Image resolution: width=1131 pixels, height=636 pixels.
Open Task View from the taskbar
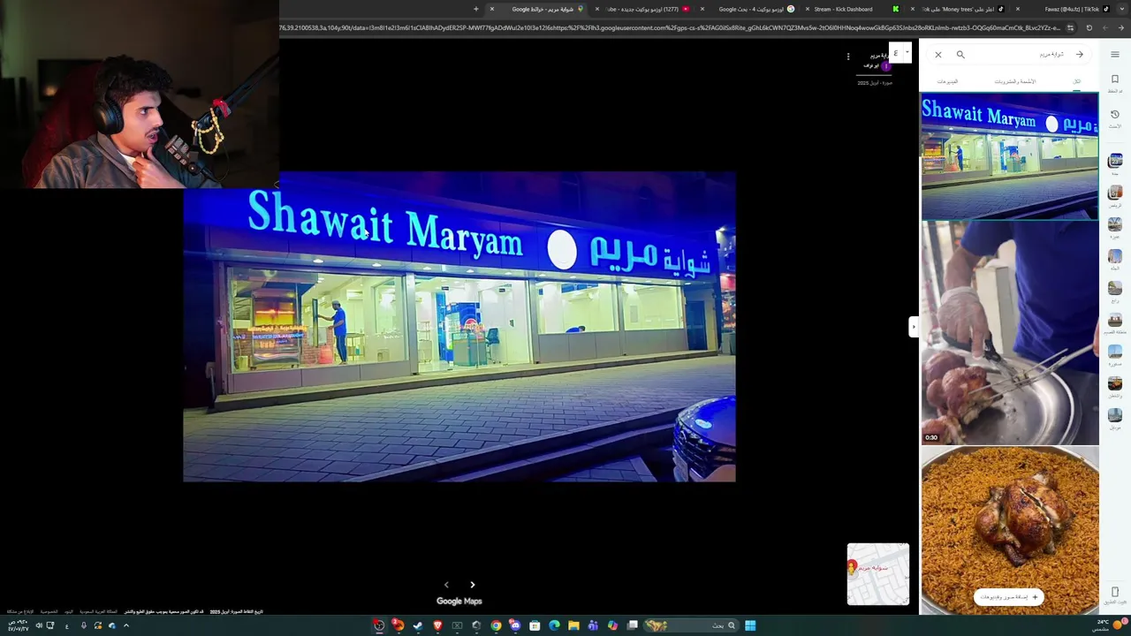click(x=632, y=625)
